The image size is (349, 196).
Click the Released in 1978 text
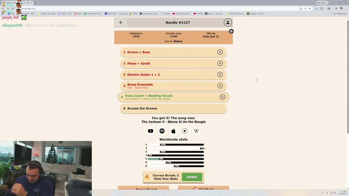136,35
